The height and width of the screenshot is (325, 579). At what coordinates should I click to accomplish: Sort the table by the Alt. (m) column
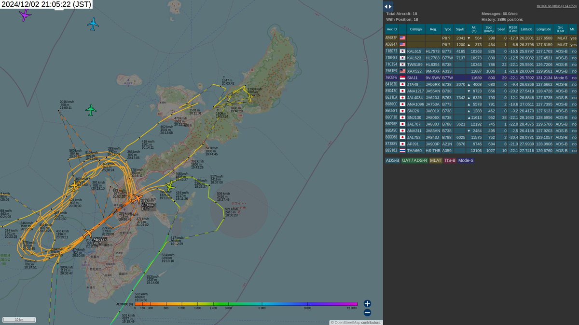[475, 29]
